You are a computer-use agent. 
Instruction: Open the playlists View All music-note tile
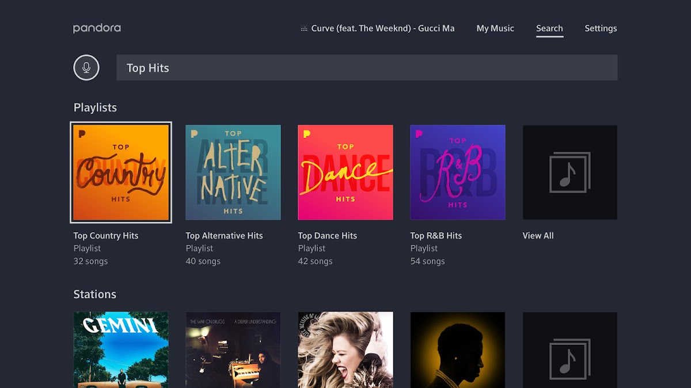point(569,172)
